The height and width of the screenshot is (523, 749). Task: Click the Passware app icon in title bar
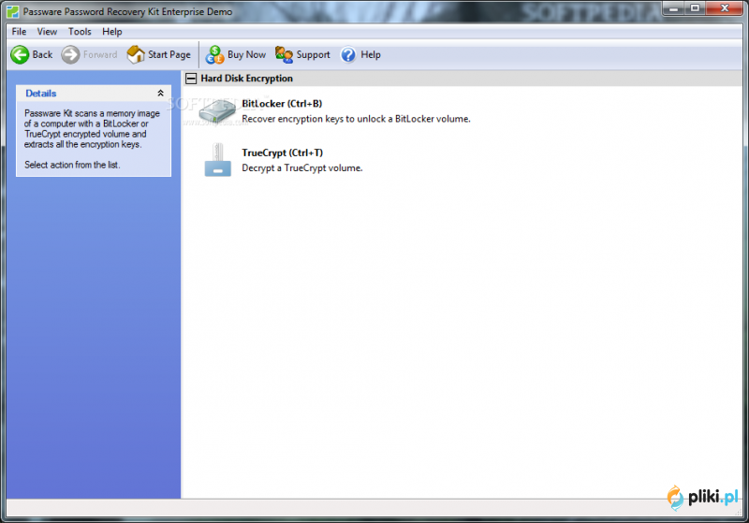[x=13, y=11]
